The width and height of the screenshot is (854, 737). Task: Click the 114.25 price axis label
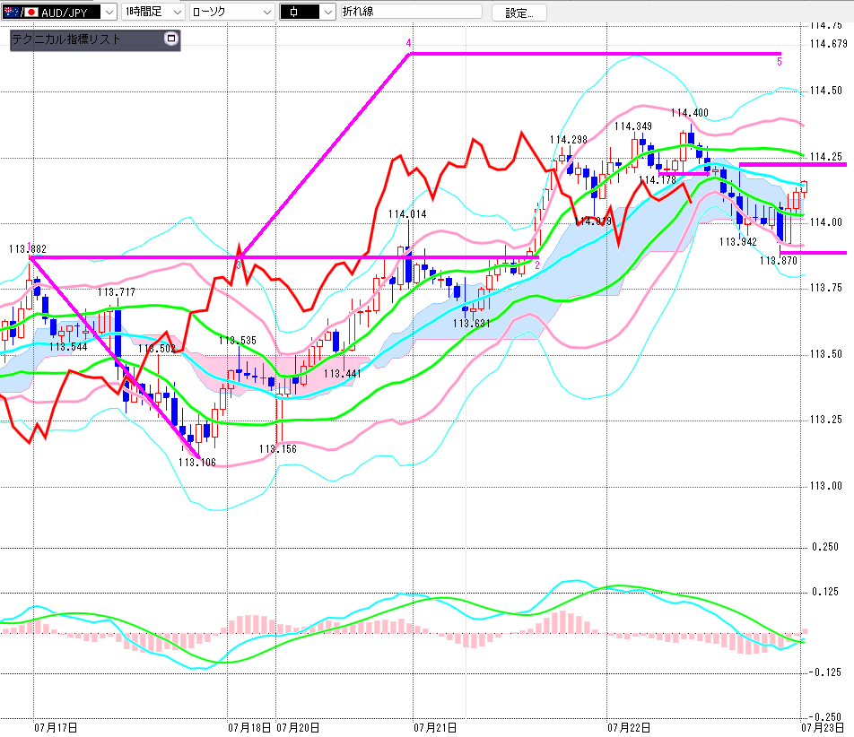tap(825, 157)
